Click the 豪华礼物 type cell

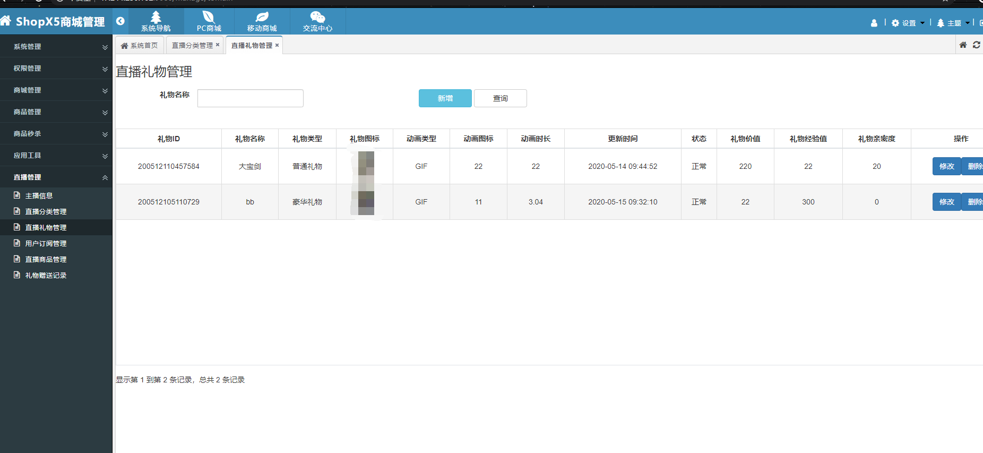(x=307, y=202)
